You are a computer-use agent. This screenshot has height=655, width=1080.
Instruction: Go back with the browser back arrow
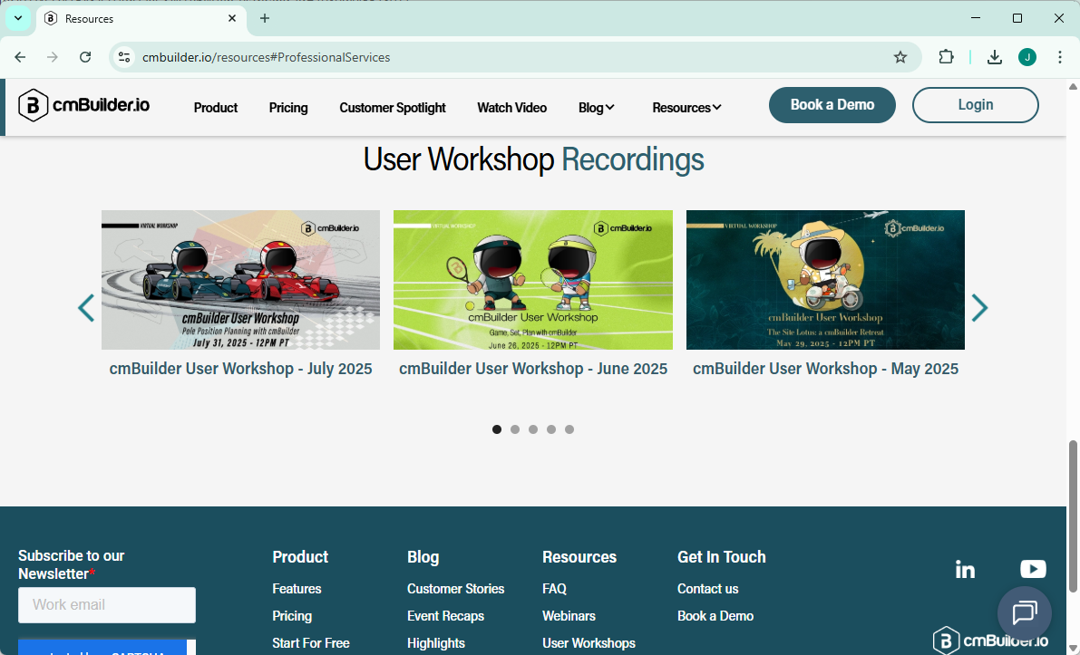[20, 57]
